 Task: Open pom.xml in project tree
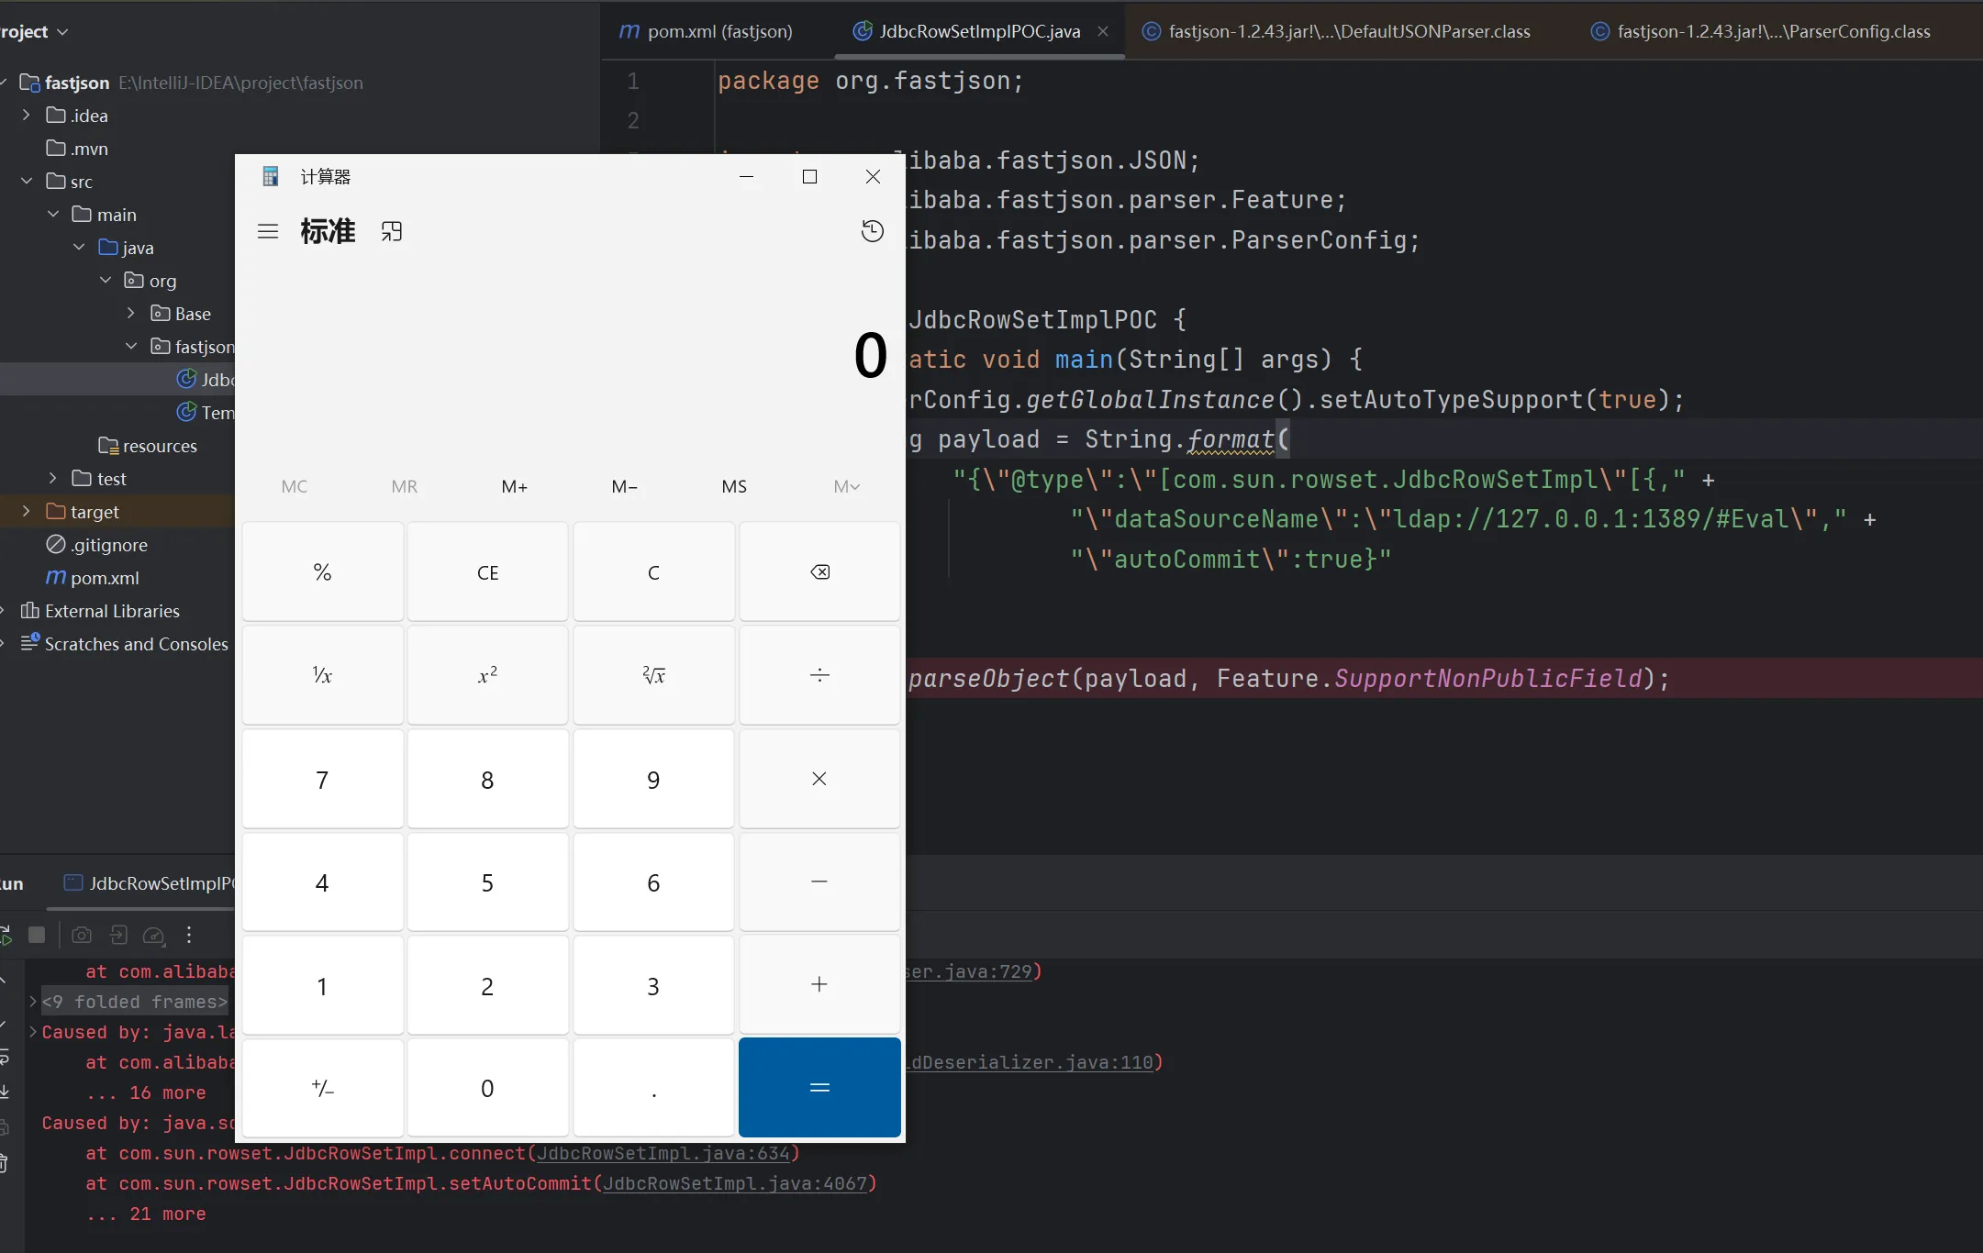tap(104, 578)
